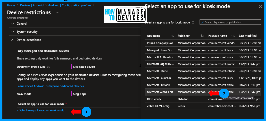Click the Zebra publisher cell
This screenshot has width=266, height=121.
[x=181, y=106]
